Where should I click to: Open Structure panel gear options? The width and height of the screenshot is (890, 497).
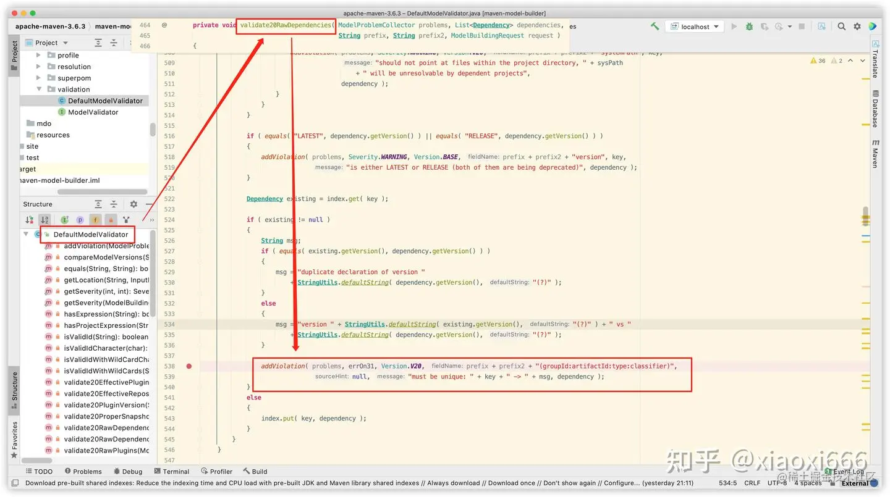point(133,204)
